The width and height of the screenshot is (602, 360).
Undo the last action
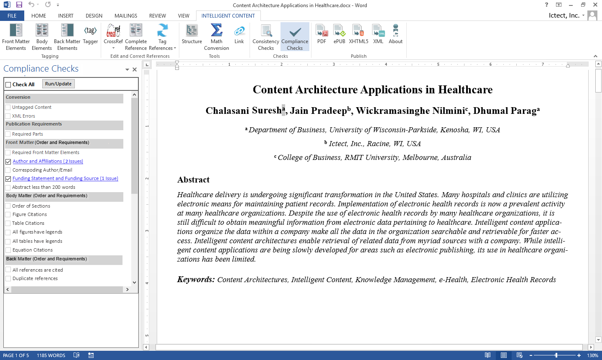point(31,5)
